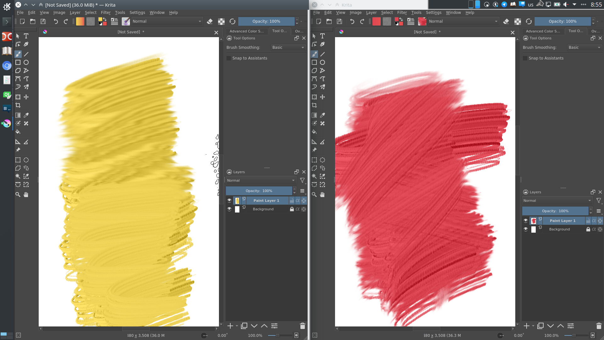Viewport: 604px width, 340px height.
Task: Select the Crop tool in left window
Action: click(x=18, y=105)
